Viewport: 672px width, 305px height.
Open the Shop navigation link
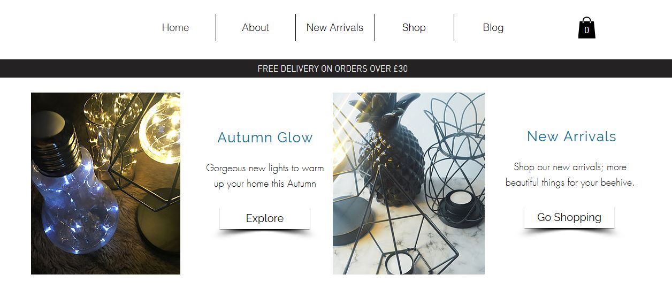[414, 27]
